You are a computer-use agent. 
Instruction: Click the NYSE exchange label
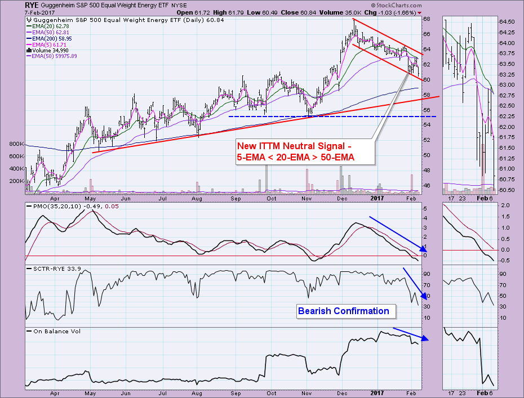[179, 5]
